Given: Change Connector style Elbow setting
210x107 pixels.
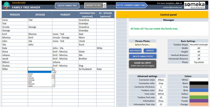Looking at the screenshot, I should click(161, 80).
